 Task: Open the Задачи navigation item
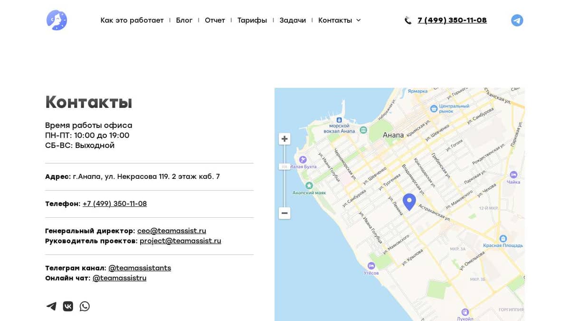pos(293,20)
